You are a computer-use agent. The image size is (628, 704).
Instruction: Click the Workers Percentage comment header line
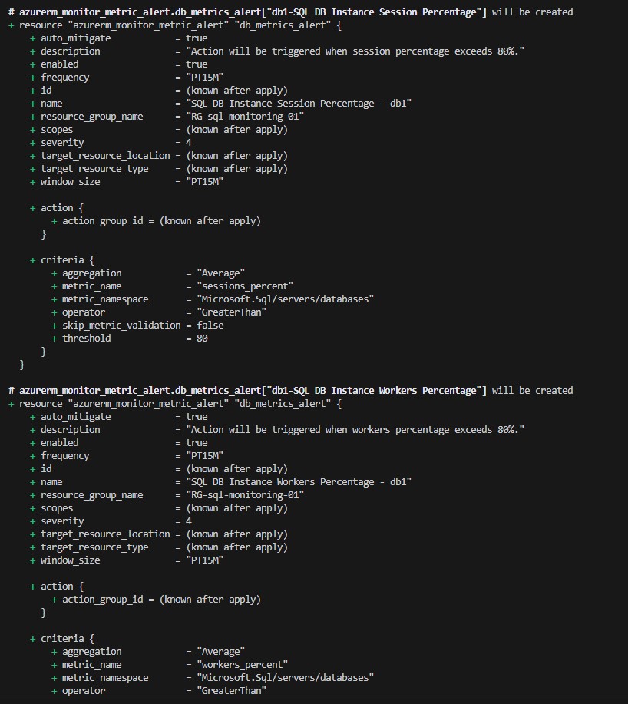290,391
